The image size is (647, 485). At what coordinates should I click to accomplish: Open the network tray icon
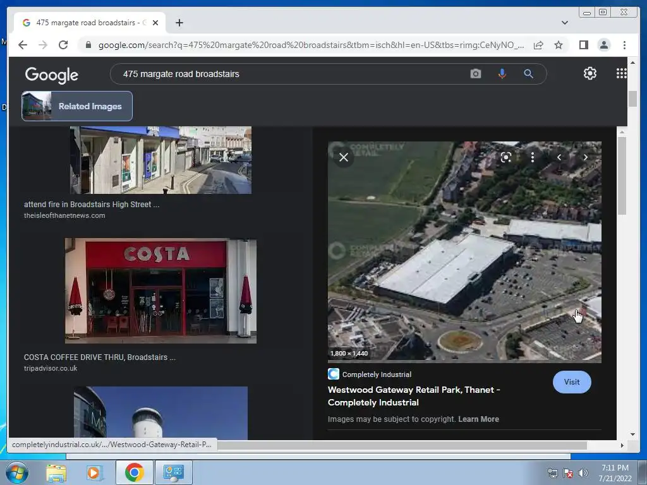(x=552, y=473)
